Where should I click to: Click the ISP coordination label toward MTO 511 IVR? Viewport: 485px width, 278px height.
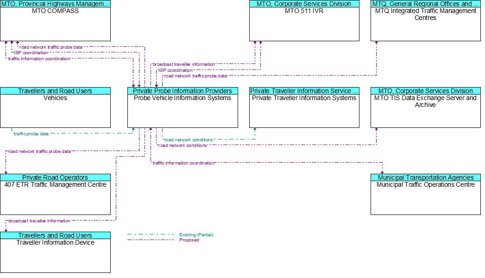click(176, 70)
